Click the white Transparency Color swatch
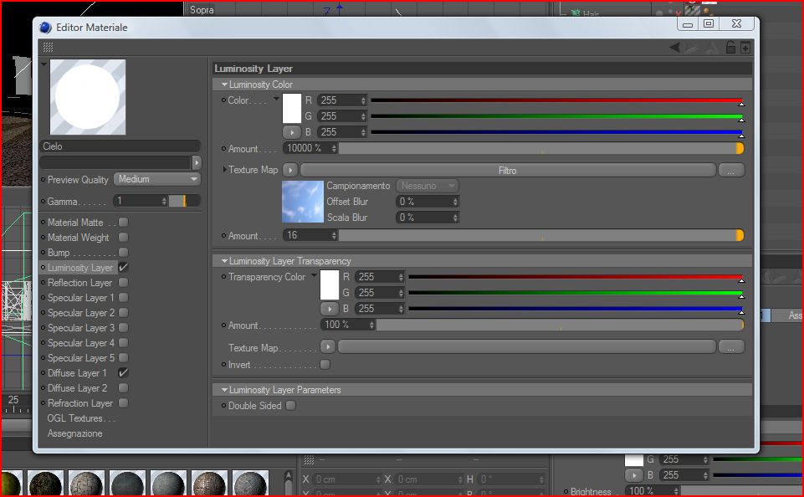 click(329, 284)
